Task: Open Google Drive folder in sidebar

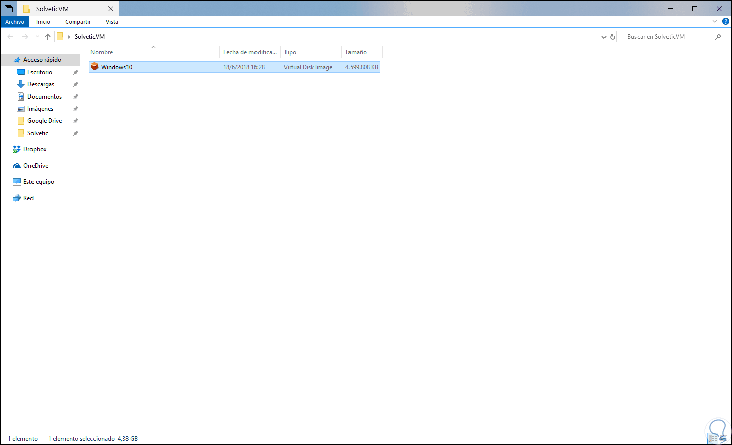Action: point(45,121)
